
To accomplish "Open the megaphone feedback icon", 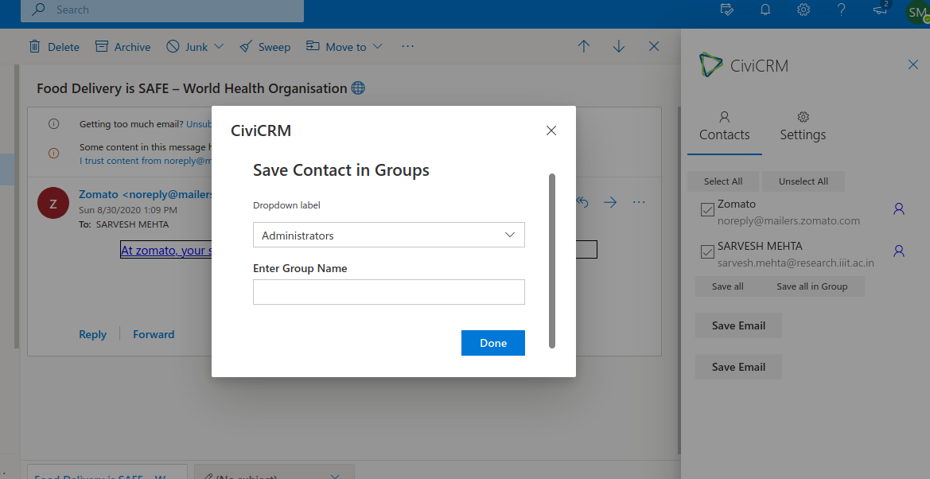I will (x=880, y=9).
